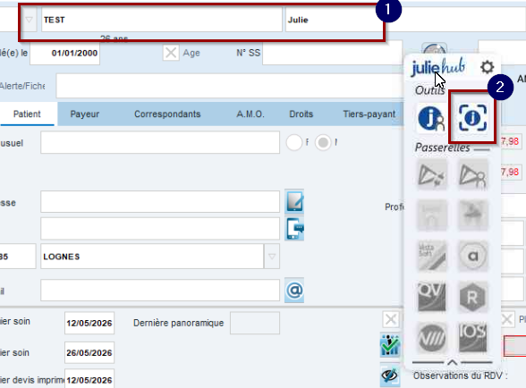Select the second gender radio button
The image size is (526, 388).
[323, 142]
